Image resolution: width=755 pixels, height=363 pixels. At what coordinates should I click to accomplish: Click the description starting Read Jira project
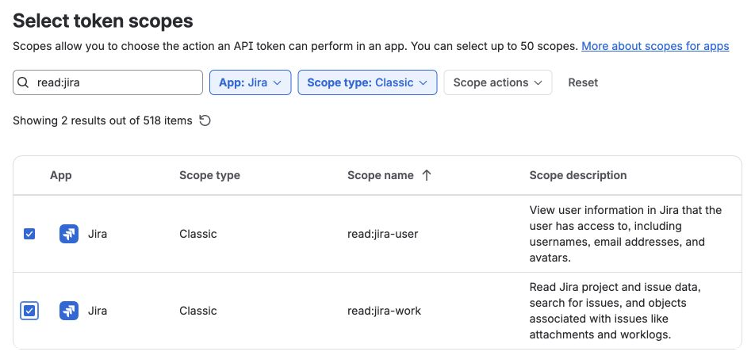click(x=615, y=311)
